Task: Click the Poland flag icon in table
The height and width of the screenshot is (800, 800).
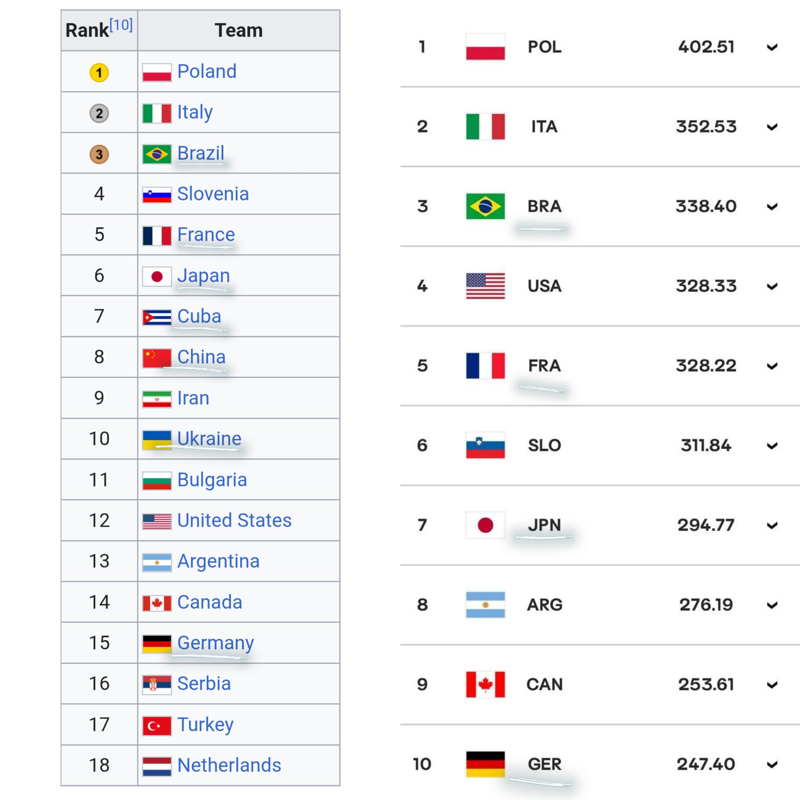Action: click(157, 73)
